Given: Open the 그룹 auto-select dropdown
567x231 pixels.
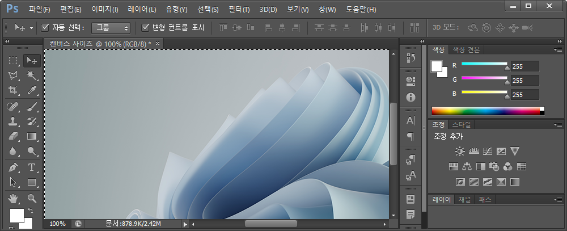Looking at the screenshot, I should (x=111, y=27).
